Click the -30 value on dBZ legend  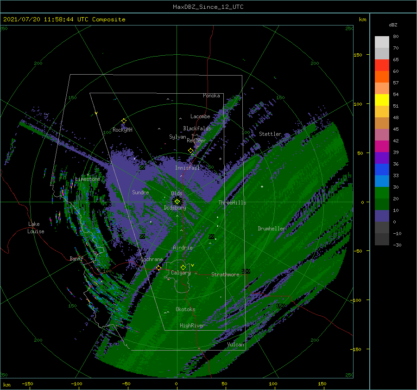397,245
